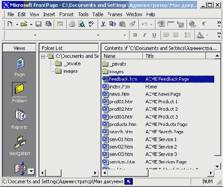Screen dimensions: 223x187
Task: Toggle Italic formatting
Action: click(x=145, y=35)
